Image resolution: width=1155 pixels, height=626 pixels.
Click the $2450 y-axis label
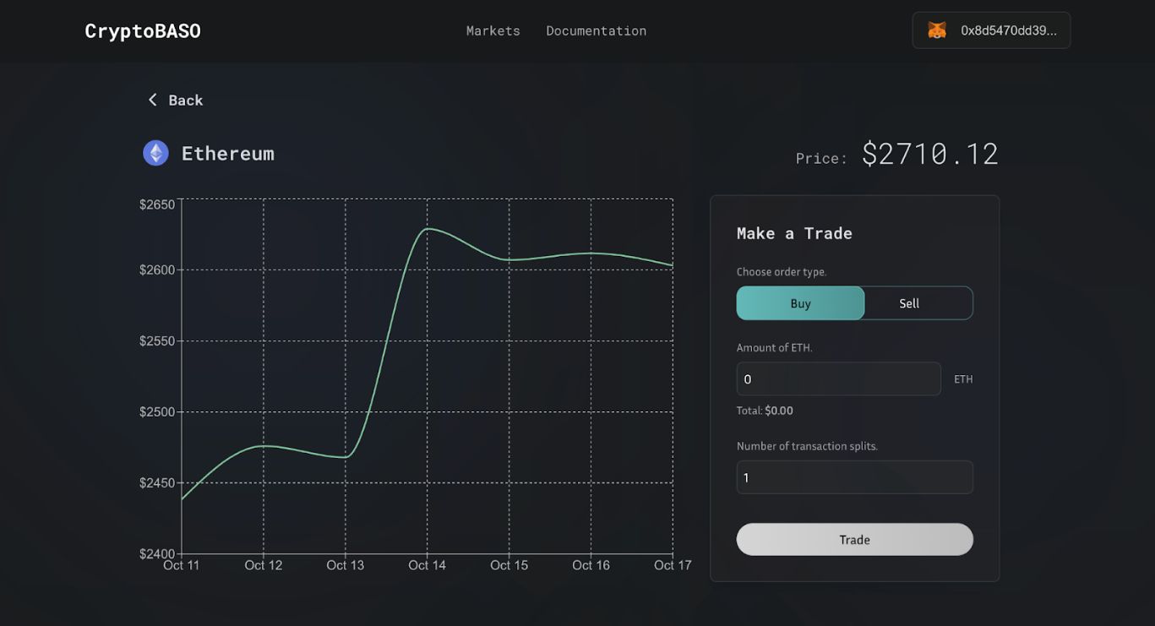157,483
